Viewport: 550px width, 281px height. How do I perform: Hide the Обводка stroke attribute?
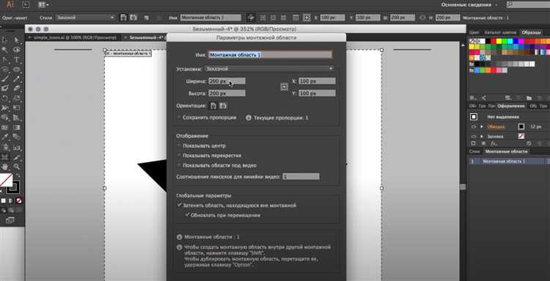[473, 127]
